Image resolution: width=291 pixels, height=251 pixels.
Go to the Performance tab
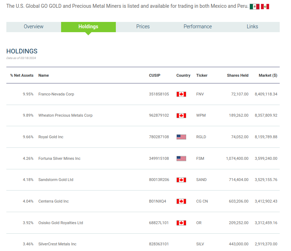(x=198, y=27)
